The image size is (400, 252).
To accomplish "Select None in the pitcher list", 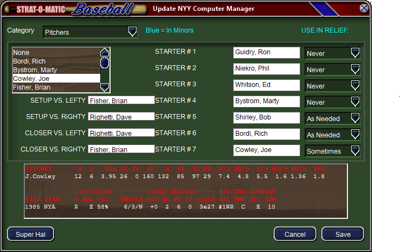I will pos(56,52).
